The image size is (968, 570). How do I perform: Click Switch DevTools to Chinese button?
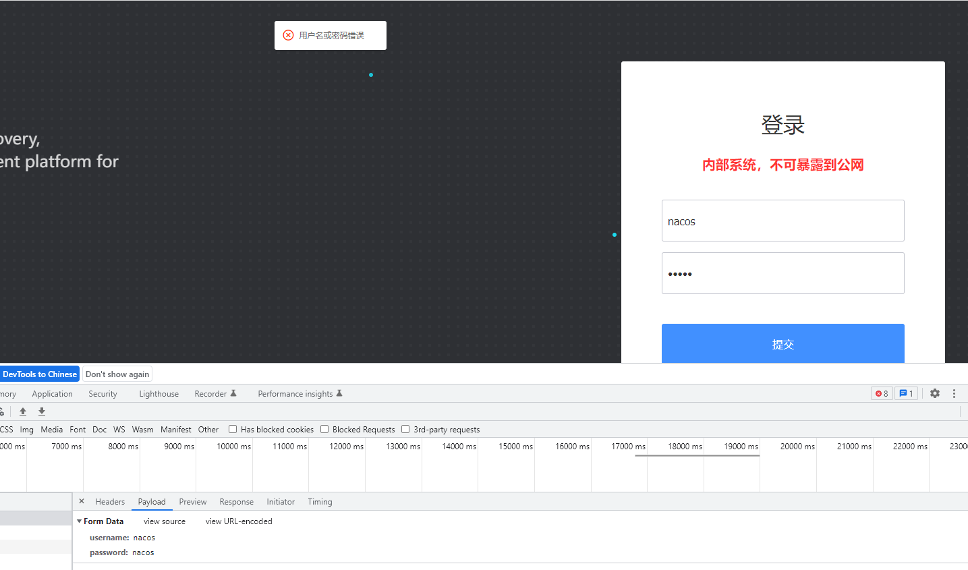point(39,374)
